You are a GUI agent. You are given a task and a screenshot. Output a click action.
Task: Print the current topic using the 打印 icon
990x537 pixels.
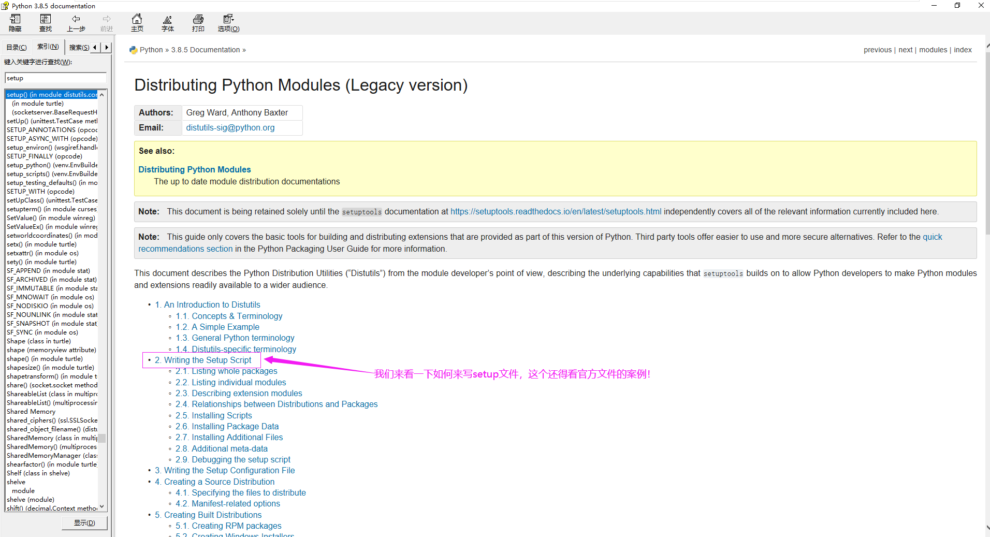coord(198,23)
